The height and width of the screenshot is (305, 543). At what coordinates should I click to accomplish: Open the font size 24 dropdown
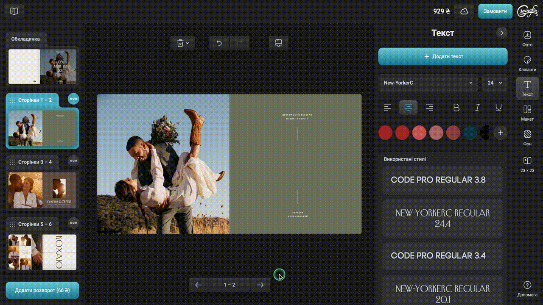pyautogui.click(x=495, y=83)
